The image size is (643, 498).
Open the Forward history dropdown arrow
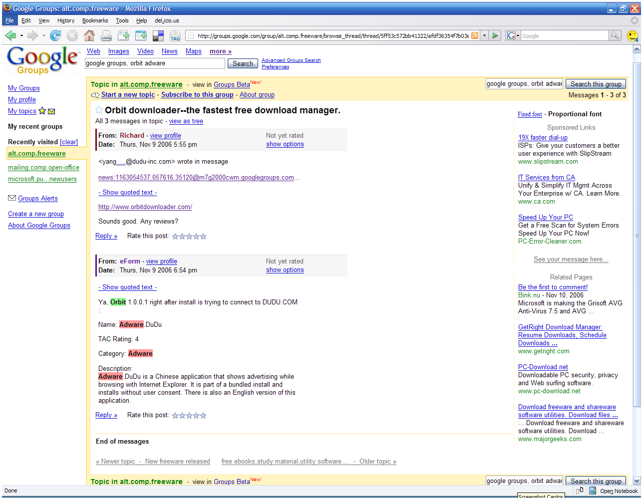click(44, 35)
